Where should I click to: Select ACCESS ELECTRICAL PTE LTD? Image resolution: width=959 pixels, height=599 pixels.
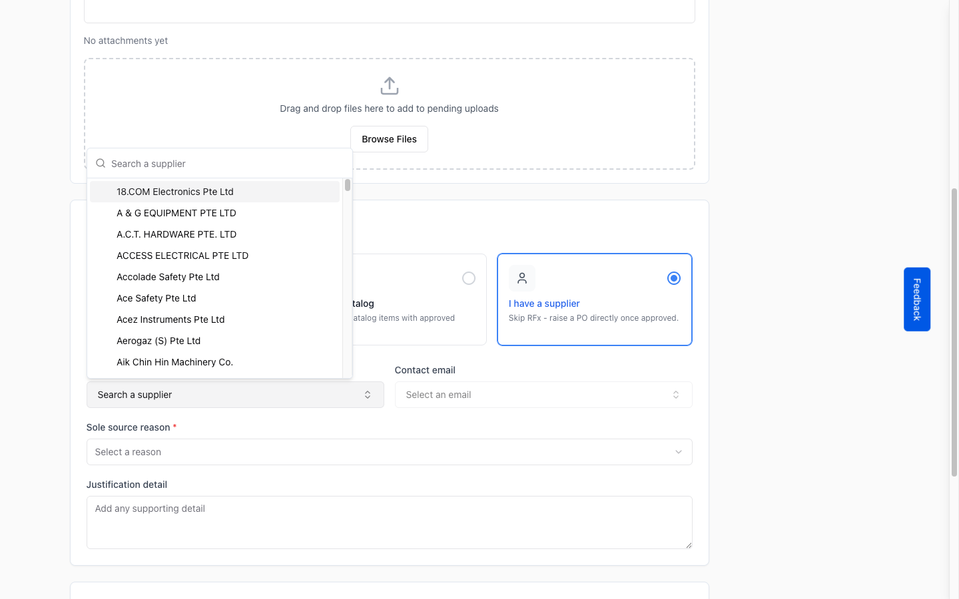[214, 256]
